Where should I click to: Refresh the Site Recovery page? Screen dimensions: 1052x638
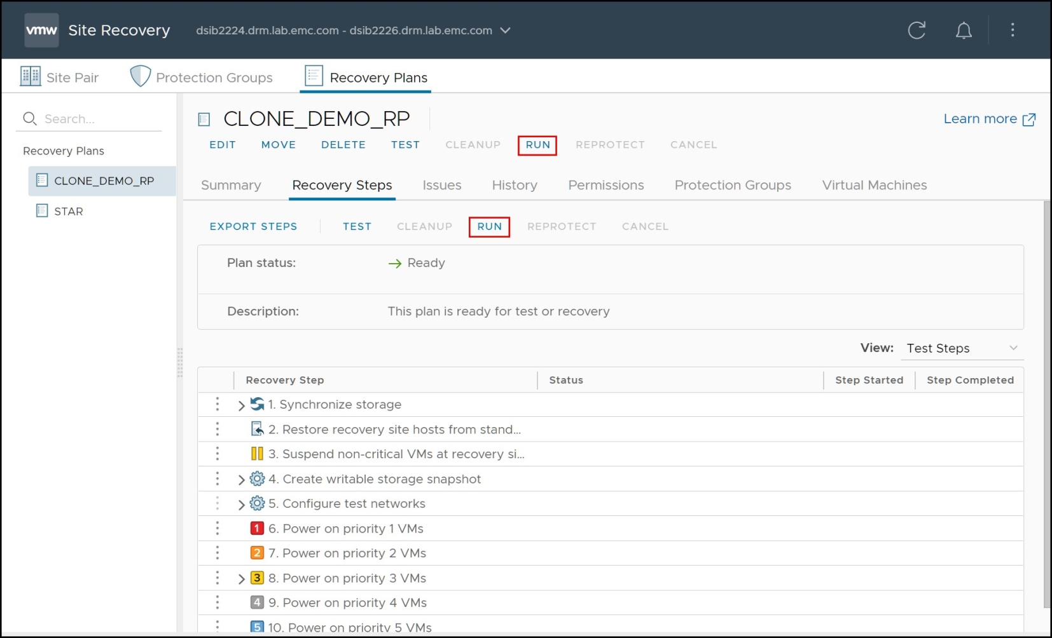point(917,30)
